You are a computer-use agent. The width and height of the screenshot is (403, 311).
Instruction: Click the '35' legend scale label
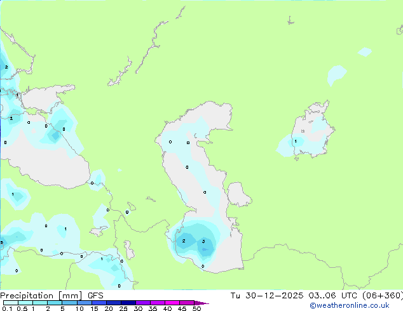153,308
